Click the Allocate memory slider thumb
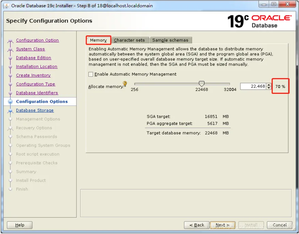The width and height of the screenshot is (299, 234). [x=201, y=83]
